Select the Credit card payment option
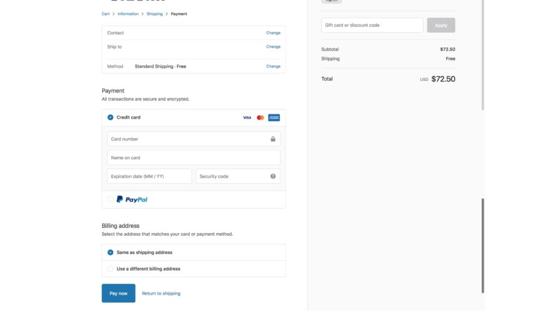557x313 pixels. [110, 117]
